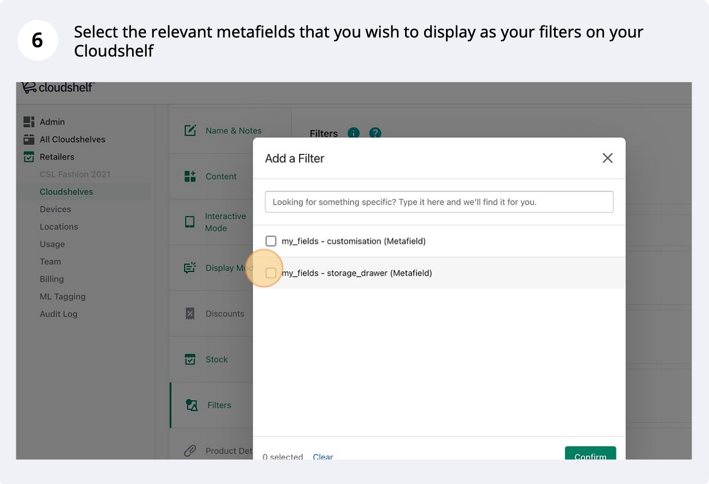The image size is (709, 484).
Task: Focus the filter search input field
Action: point(439,202)
